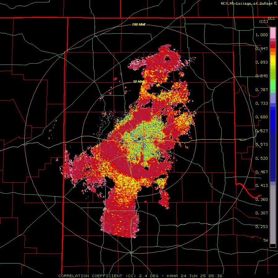Click the 0.307 legend value
This screenshot has width=278, height=278.
[262, 213]
